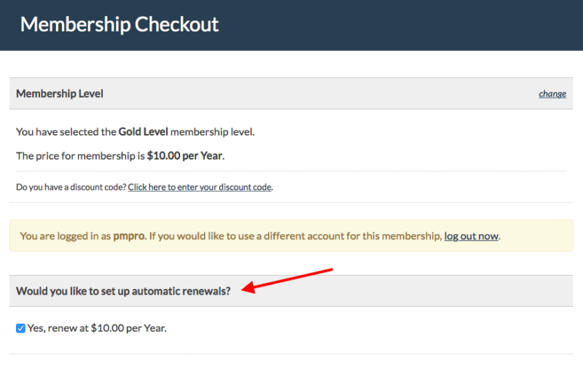
Task: Uncheck the renew at $10.00 per Year checkbox
Action: [x=20, y=328]
